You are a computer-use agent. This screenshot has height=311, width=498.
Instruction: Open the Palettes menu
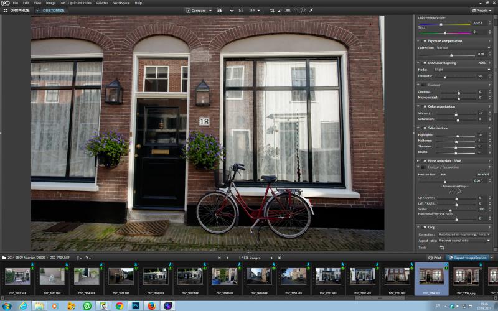[102, 3]
